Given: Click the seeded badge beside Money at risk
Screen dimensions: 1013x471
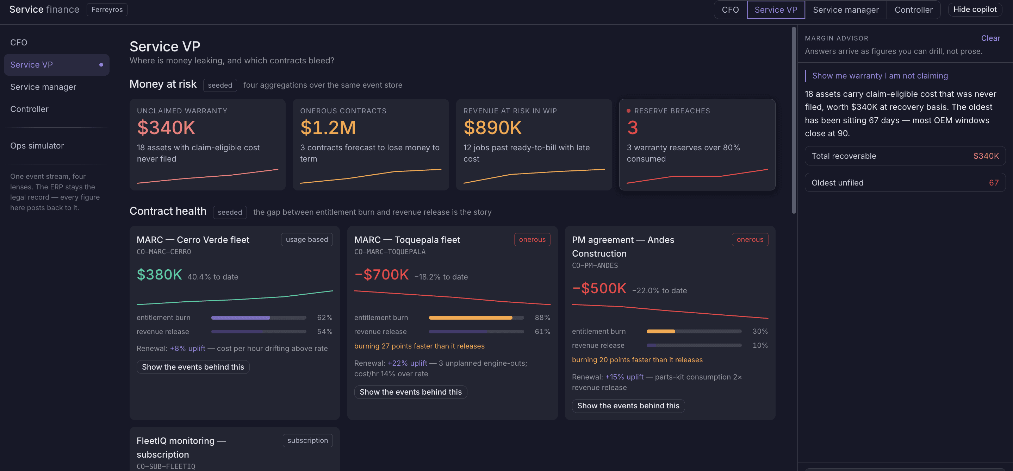Looking at the screenshot, I should pyautogui.click(x=220, y=85).
